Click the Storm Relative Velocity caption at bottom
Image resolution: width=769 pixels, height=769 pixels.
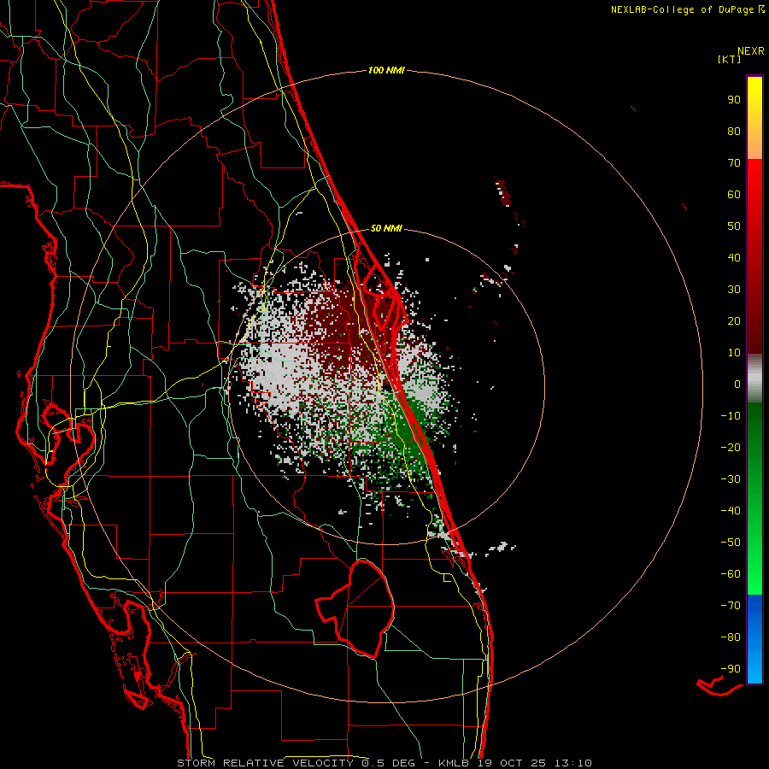[384, 763]
